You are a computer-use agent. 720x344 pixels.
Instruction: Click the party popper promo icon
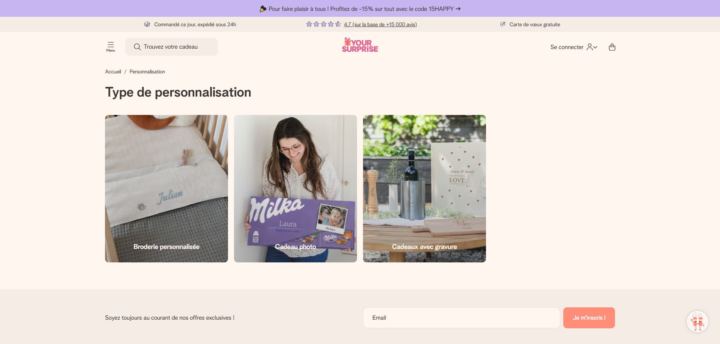coord(263,9)
